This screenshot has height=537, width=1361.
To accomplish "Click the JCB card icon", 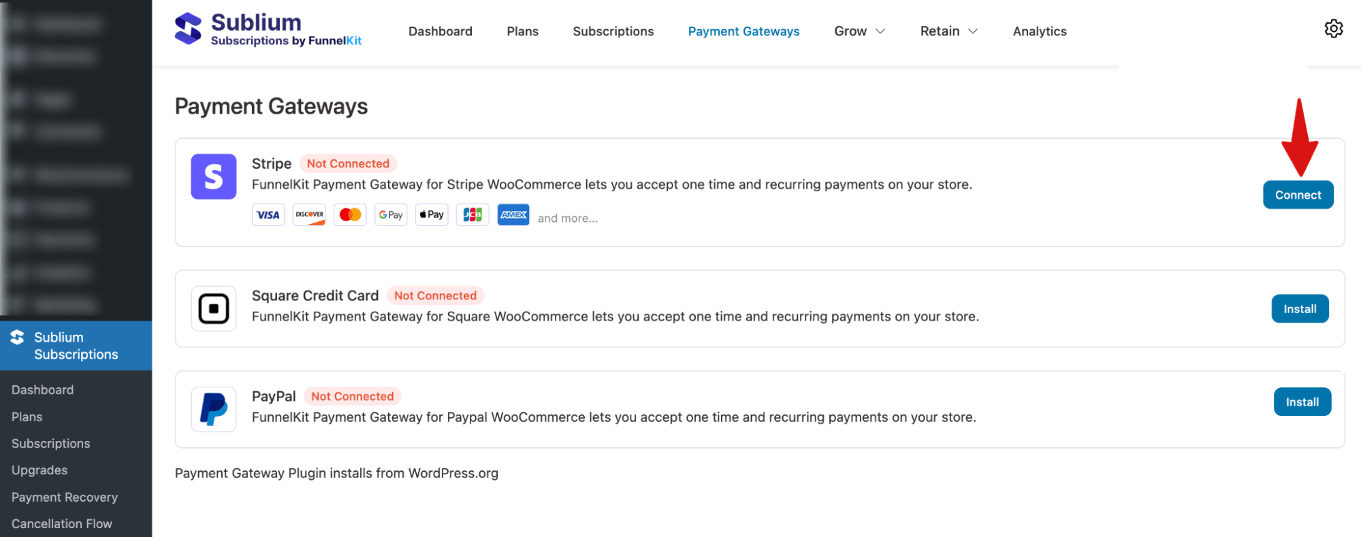I will [x=472, y=214].
